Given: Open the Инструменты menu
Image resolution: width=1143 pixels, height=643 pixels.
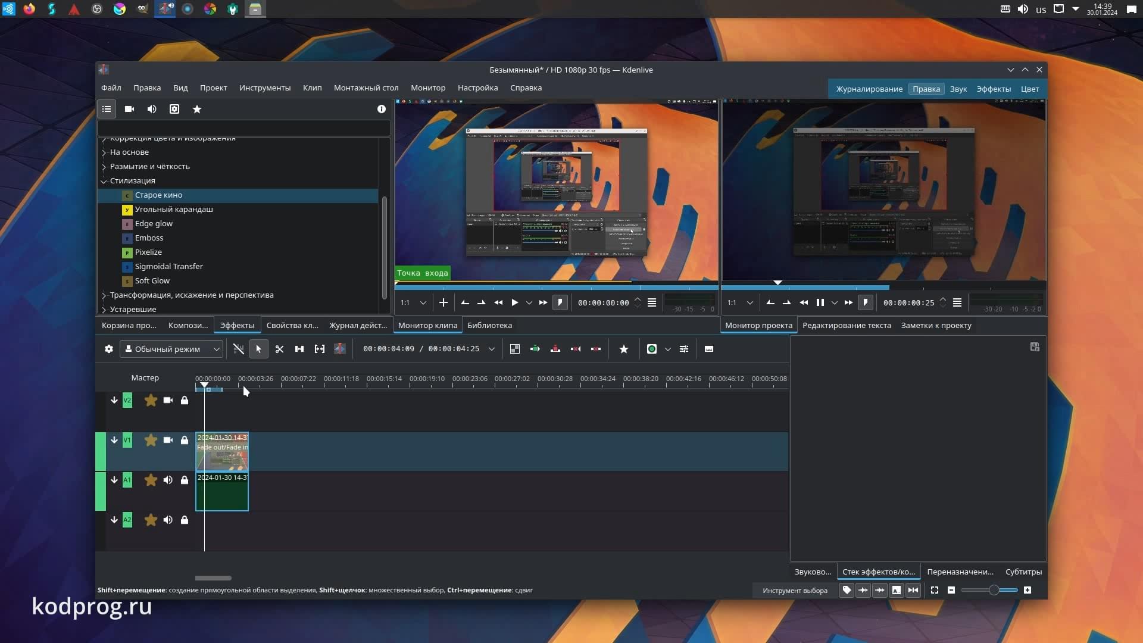Looking at the screenshot, I should (x=265, y=88).
